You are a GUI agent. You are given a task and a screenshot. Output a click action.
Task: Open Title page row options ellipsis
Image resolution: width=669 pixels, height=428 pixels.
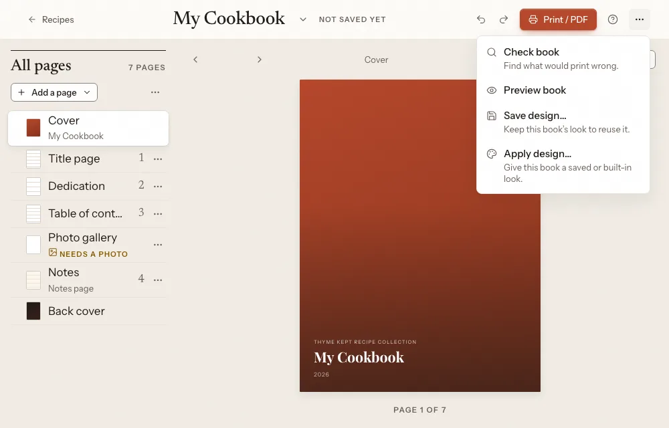coord(158,159)
